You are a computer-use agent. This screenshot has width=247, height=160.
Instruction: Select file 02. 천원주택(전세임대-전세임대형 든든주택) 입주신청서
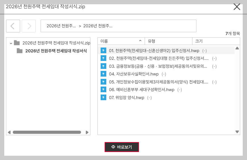pyautogui.click(x=159, y=58)
